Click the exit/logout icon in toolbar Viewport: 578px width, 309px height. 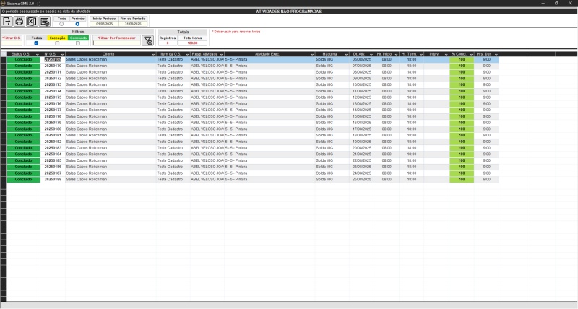[x=7, y=21]
